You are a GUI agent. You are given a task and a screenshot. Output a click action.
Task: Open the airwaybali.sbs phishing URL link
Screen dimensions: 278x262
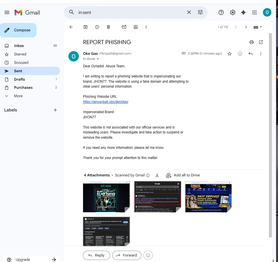pyautogui.click(x=106, y=102)
